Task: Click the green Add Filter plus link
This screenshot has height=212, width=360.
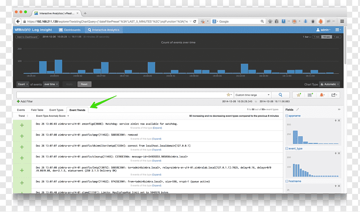Action: coord(25,101)
